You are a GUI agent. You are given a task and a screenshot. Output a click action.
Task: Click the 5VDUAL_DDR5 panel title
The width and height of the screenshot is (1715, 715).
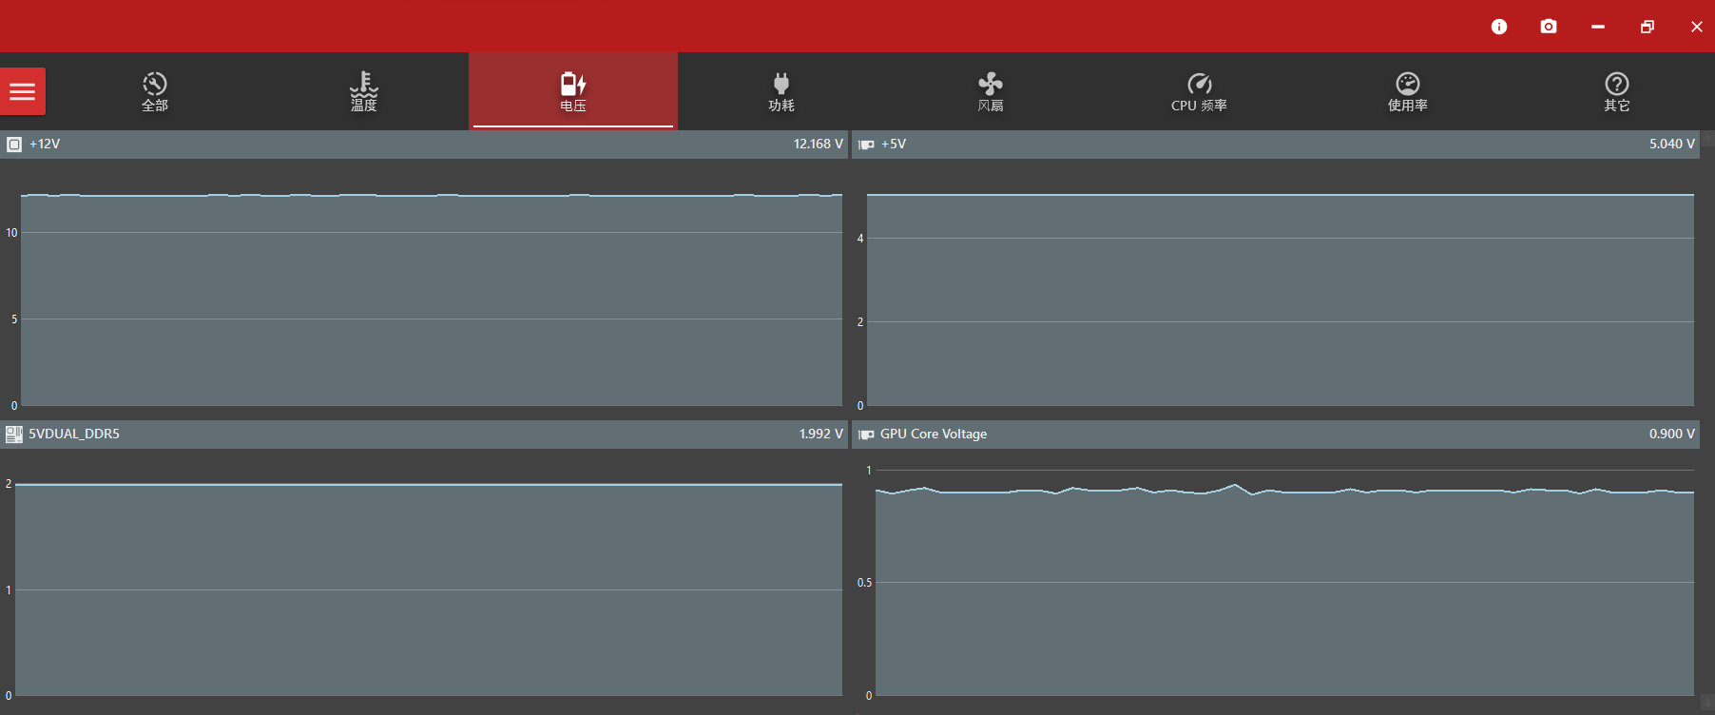coord(74,435)
